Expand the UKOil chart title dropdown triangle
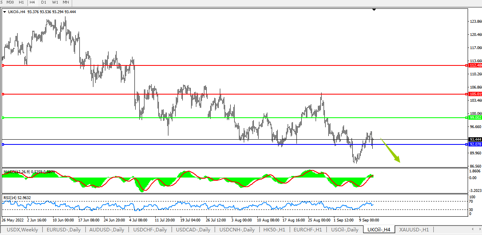The height and width of the screenshot is (235, 482). point(4,12)
